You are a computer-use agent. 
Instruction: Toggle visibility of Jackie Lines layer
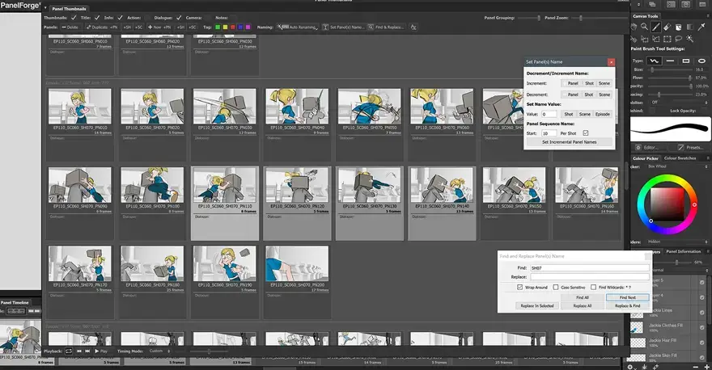(x=702, y=313)
